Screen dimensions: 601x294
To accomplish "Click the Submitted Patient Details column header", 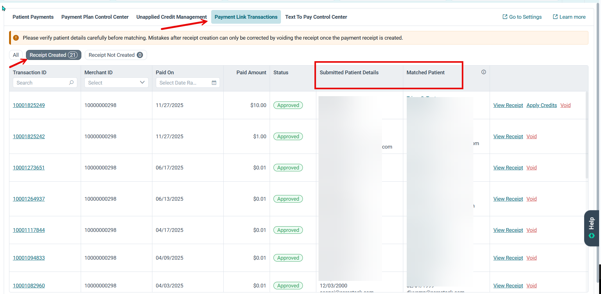I will coord(349,72).
